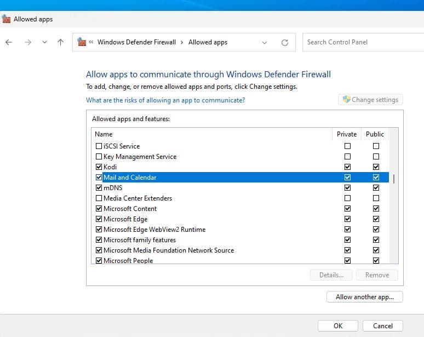The image size is (424, 337).
Task: Click the firewall icon in address bar
Action: click(x=82, y=42)
